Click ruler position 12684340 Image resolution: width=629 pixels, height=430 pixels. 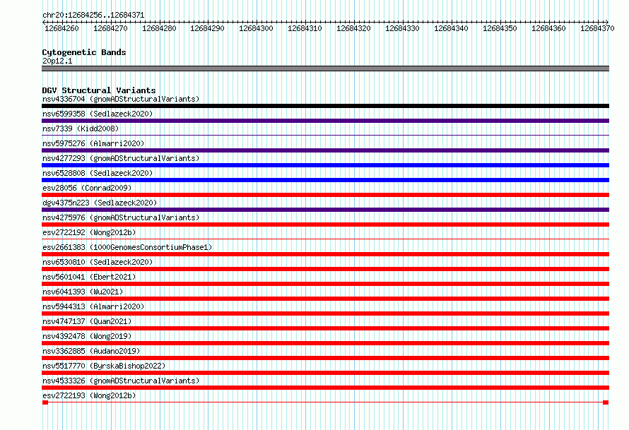tap(452, 28)
